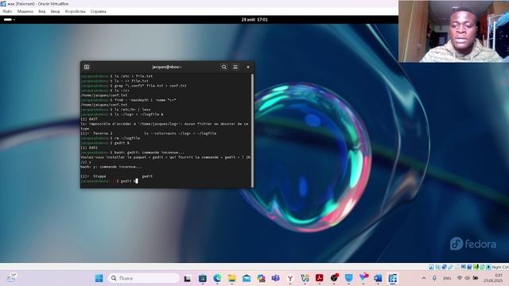Open the weather widget on the taskbar
The image size is (509, 286).
click(x=10, y=278)
